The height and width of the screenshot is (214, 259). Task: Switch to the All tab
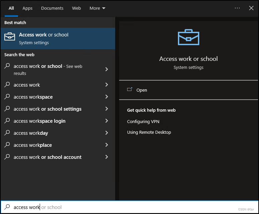(11, 8)
